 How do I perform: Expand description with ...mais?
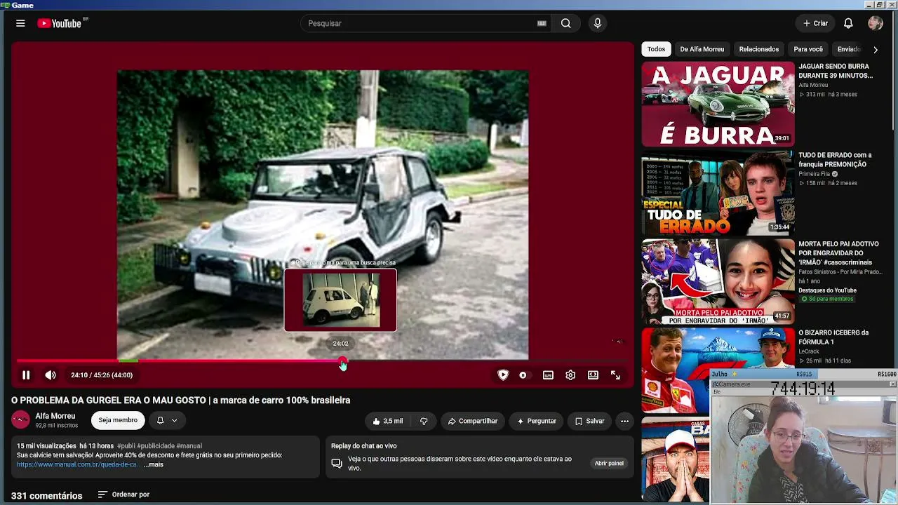pos(154,464)
